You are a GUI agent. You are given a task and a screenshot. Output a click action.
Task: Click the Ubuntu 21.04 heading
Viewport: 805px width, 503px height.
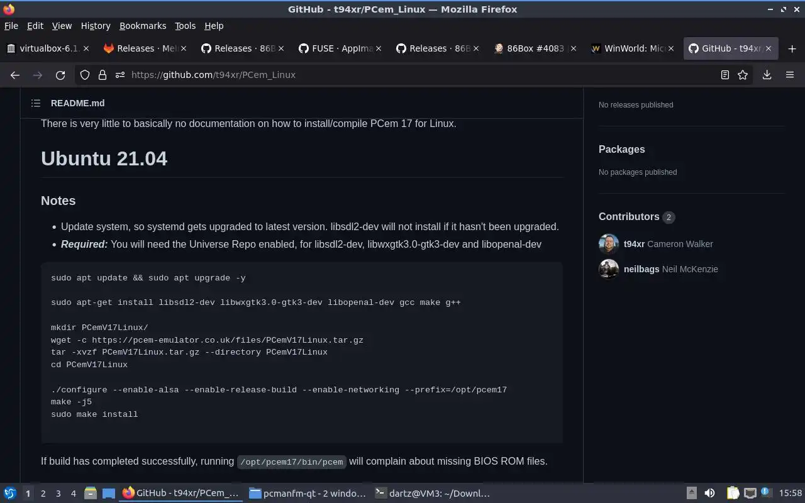click(x=104, y=158)
